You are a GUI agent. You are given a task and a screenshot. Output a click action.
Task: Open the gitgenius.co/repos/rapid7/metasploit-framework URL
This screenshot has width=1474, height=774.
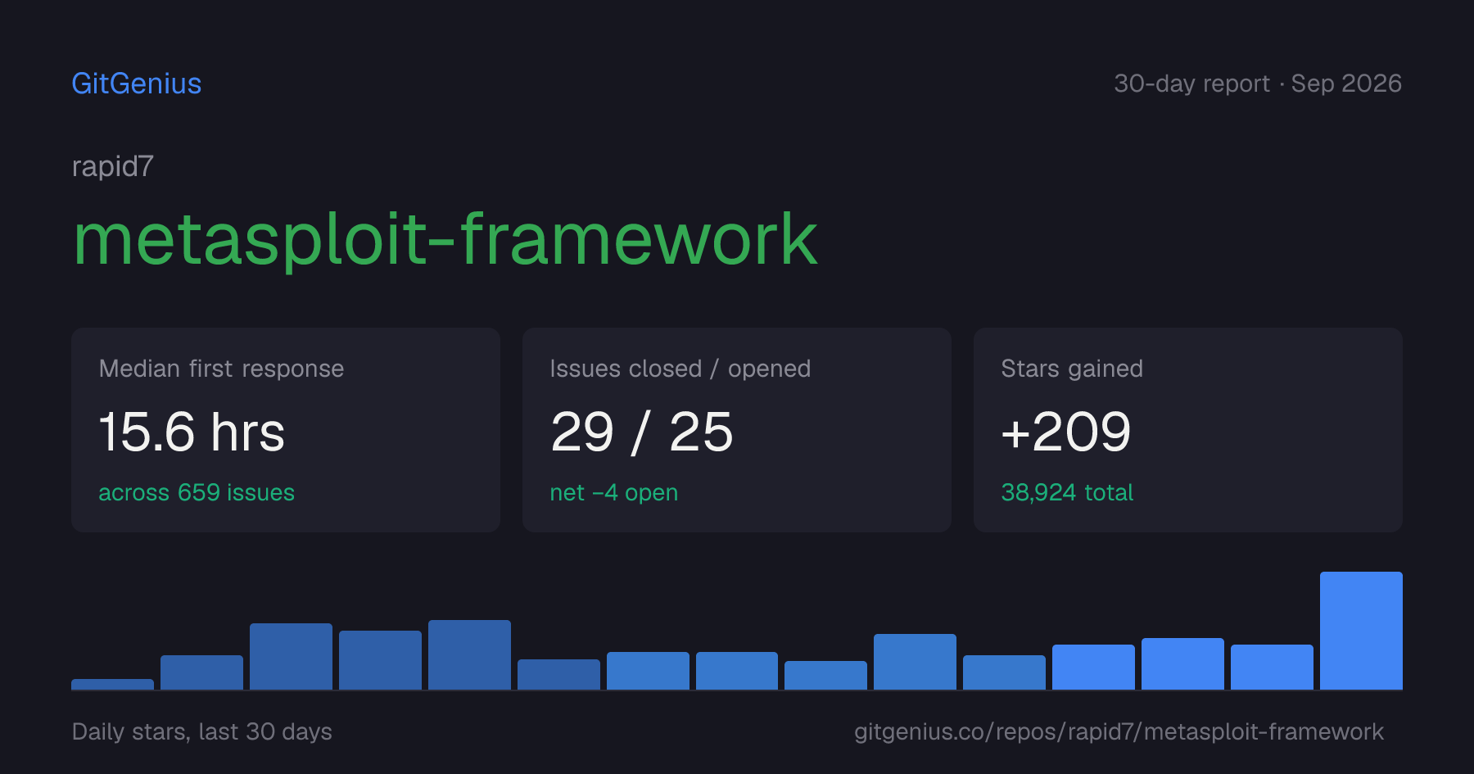(1119, 731)
